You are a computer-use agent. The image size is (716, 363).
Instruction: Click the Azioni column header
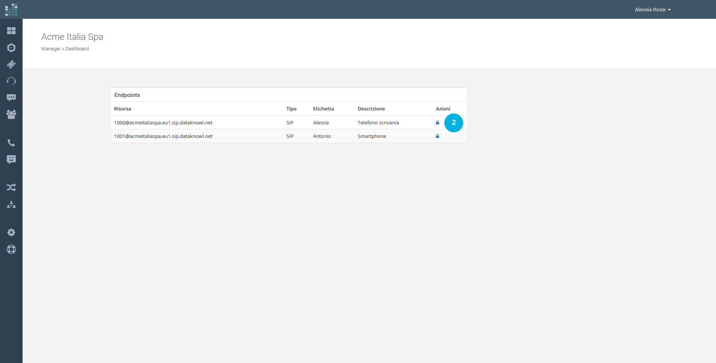tap(443, 109)
